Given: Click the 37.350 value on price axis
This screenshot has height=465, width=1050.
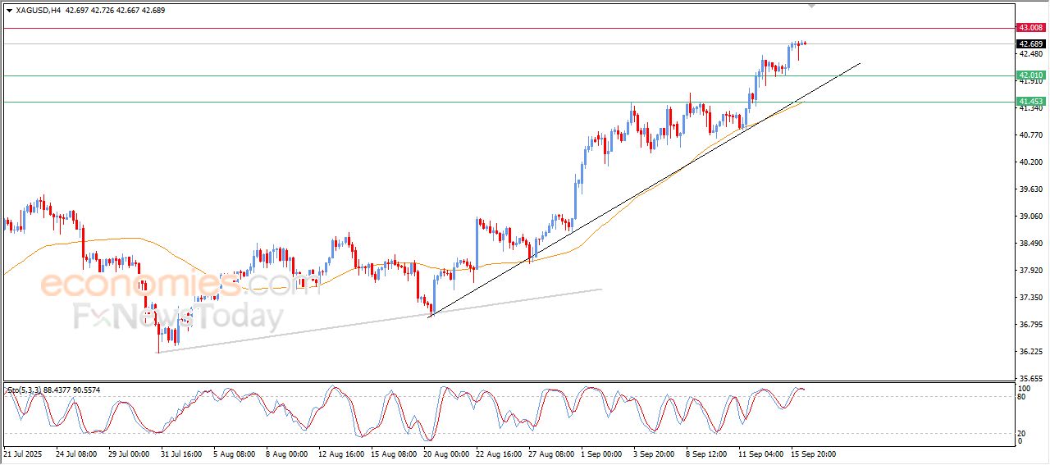Looking at the screenshot, I should tap(1029, 297).
